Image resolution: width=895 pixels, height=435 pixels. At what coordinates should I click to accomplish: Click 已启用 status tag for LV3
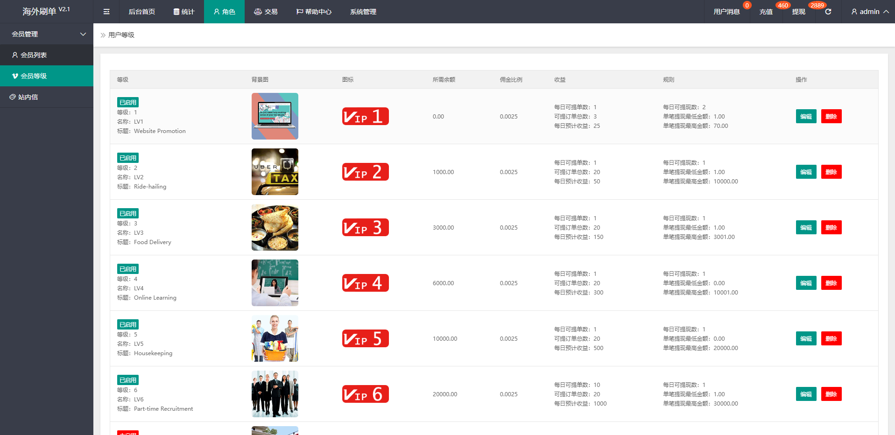127,214
